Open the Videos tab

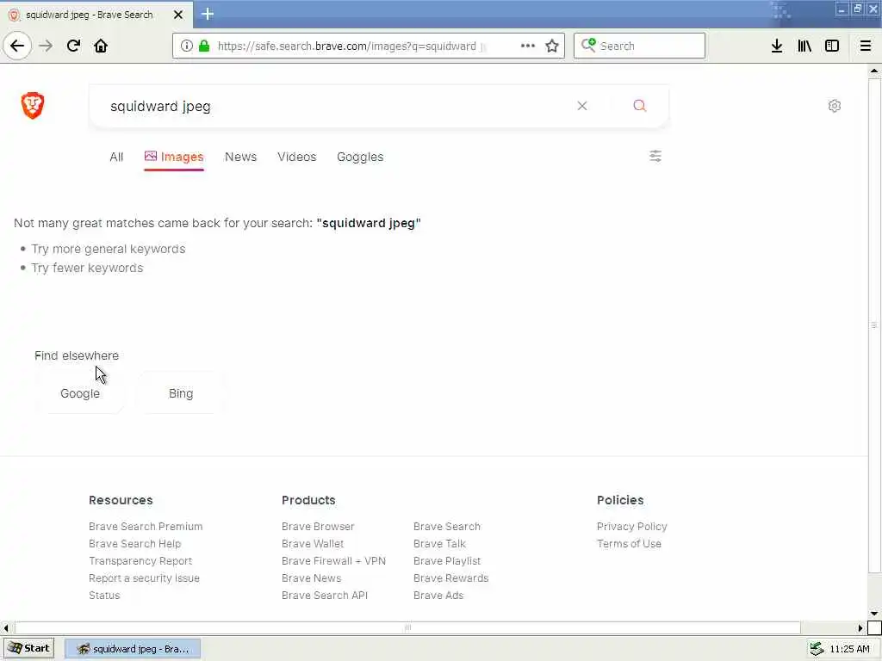click(x=297, y=157)
